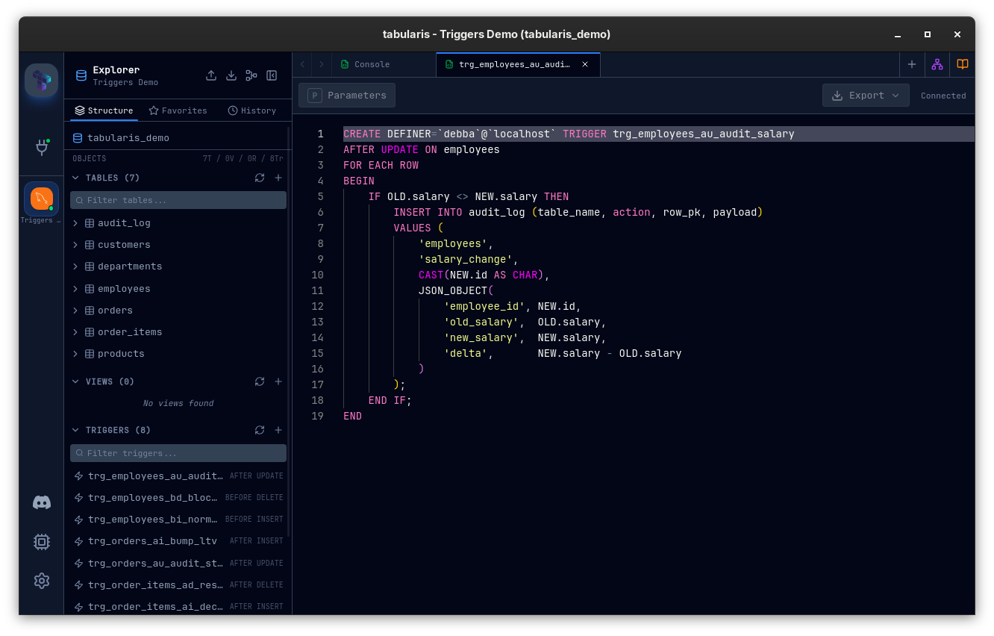Select the Triggers Demo MySQL connection icon
This screenshot has width=994, height=636.
pos(41,199)
